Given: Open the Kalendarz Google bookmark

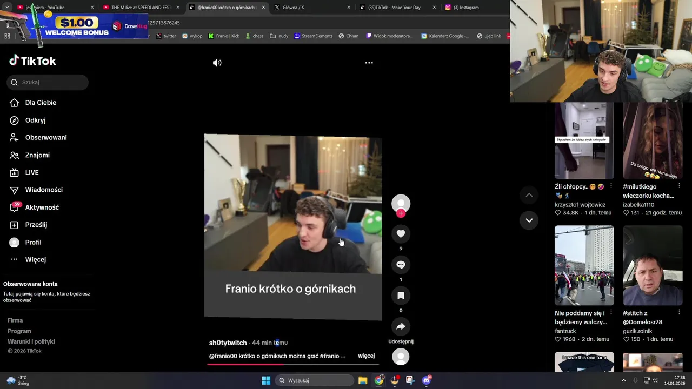Looking at the screenshot, I should click(445, 36).
